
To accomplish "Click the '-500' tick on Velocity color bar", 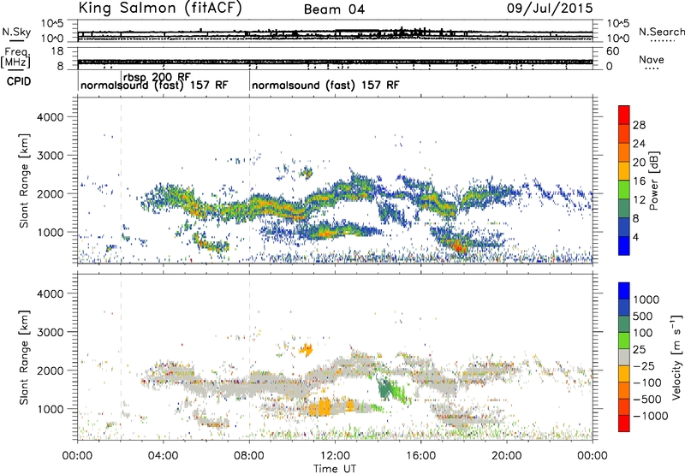I will tap(647, 399).
